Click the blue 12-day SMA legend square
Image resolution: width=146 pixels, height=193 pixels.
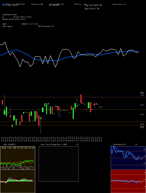click(3, 5)
